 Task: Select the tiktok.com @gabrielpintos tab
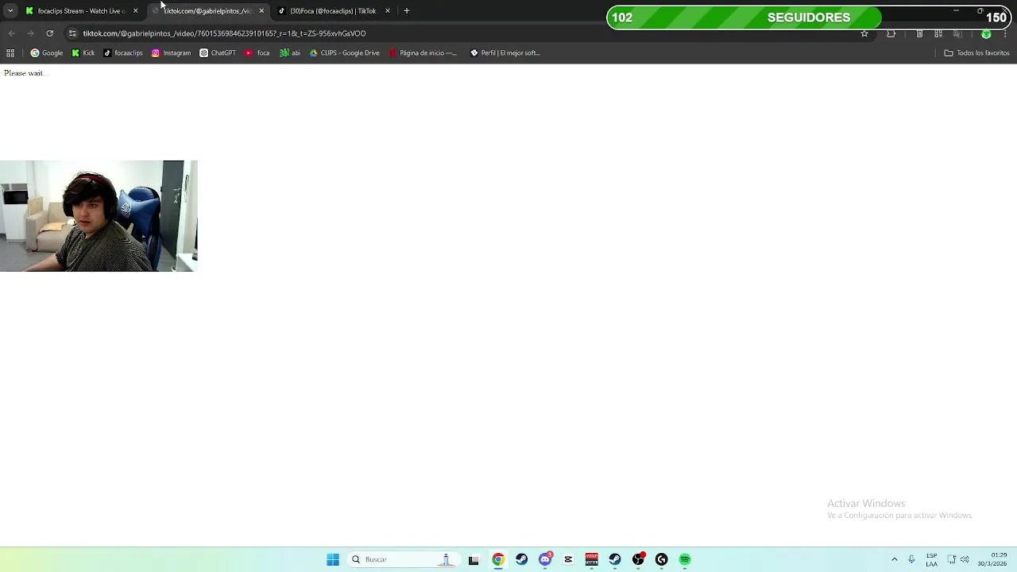coord(207,11)
